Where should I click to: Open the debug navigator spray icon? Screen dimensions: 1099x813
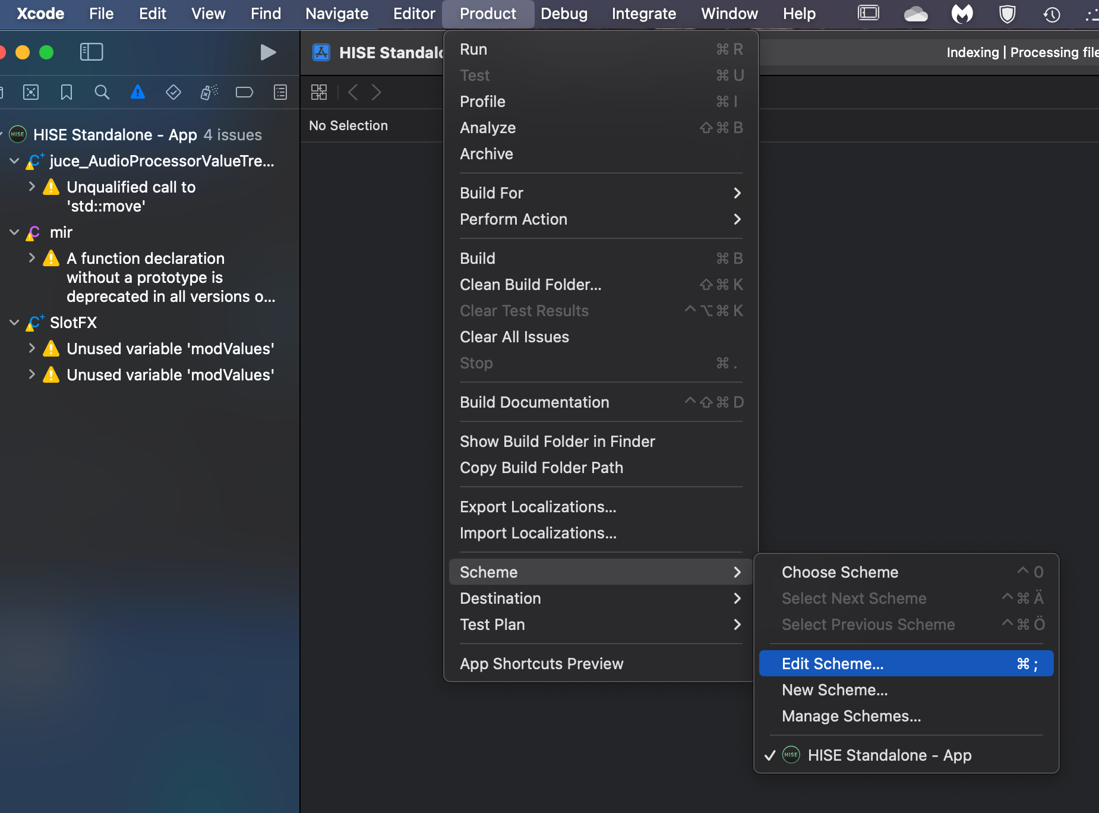209,92
